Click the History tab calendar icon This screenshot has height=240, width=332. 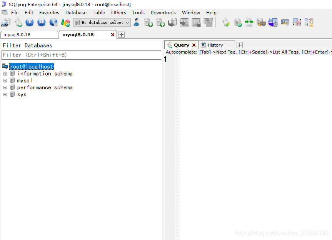[203, 45]
